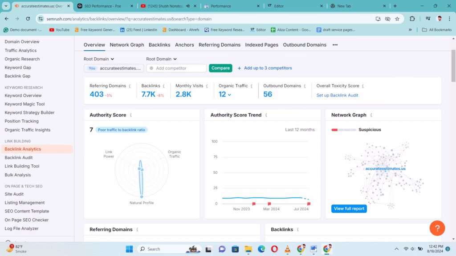Open the three-dots more tabs menu
This screenshot has height=256, width=456.
click(335, 45)
